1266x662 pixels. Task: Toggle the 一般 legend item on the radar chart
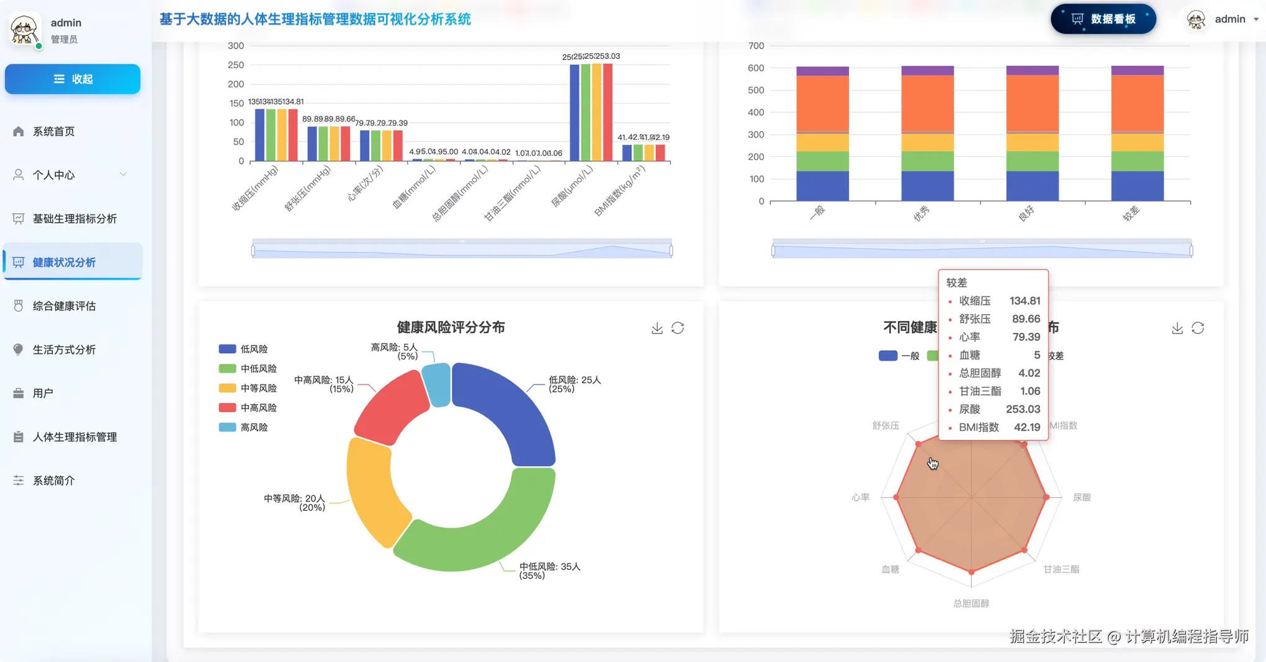point(899,356)
